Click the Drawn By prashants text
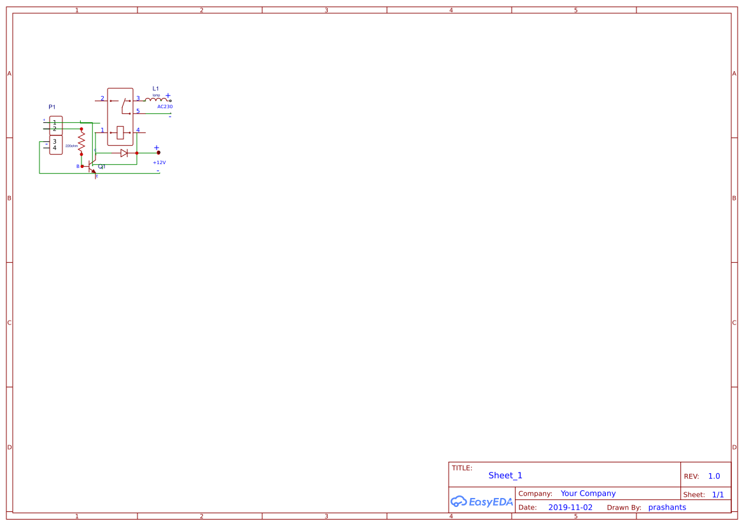Screen dimensions: 744x526 666,507
